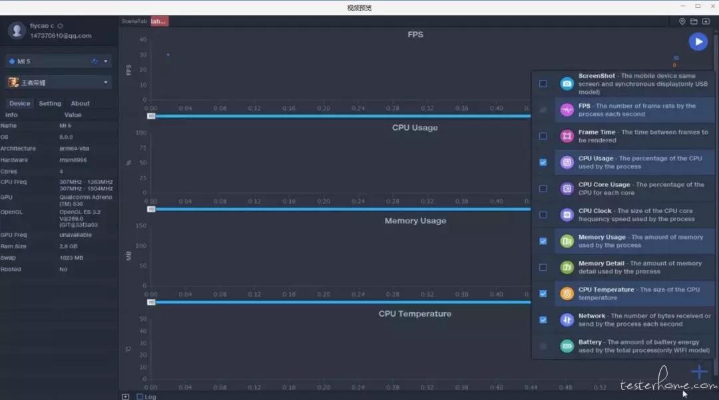The height and width of the screenshot is (400, 719).
Task: Select the ScreenShot metric description text
Action: (x=643, y=84)
